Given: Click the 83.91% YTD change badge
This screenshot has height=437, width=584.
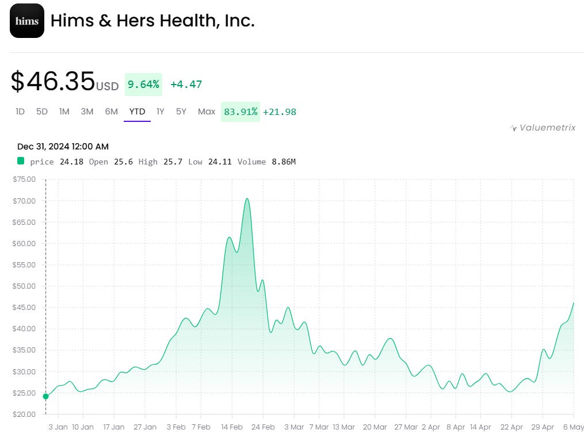Looking at the screenshot, I should (241, 112).
